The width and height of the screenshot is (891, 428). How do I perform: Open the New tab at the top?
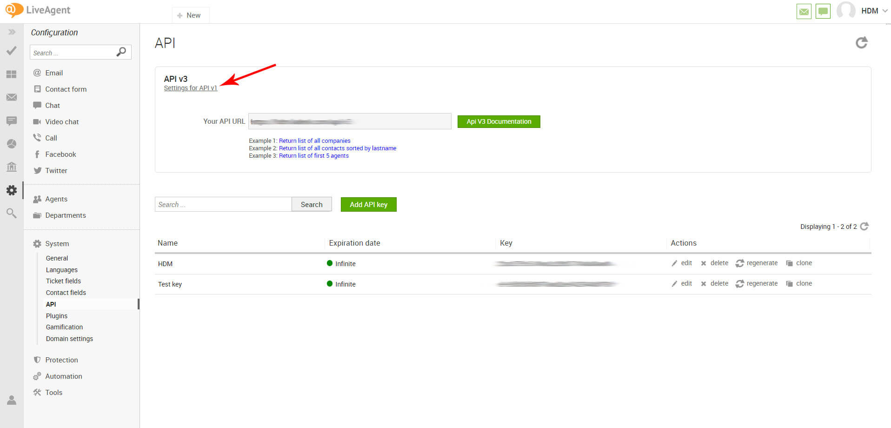coord(190,15)
